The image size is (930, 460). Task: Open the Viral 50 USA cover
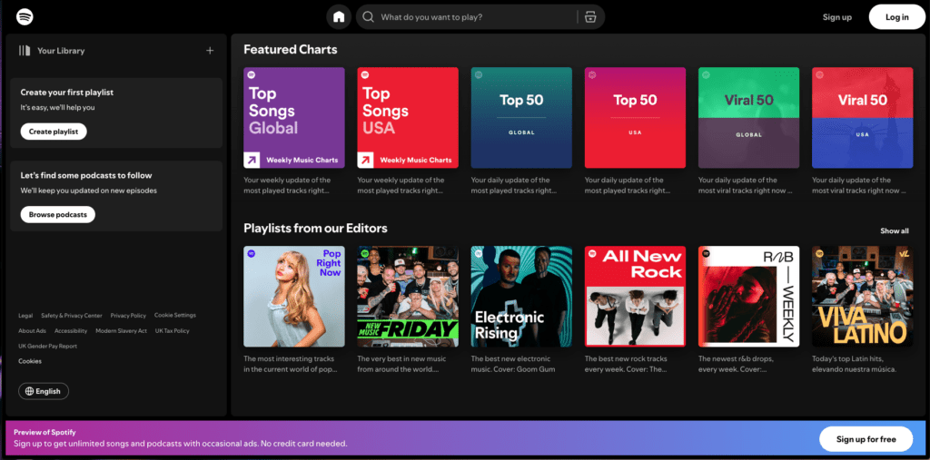click(x=863, y=118)
